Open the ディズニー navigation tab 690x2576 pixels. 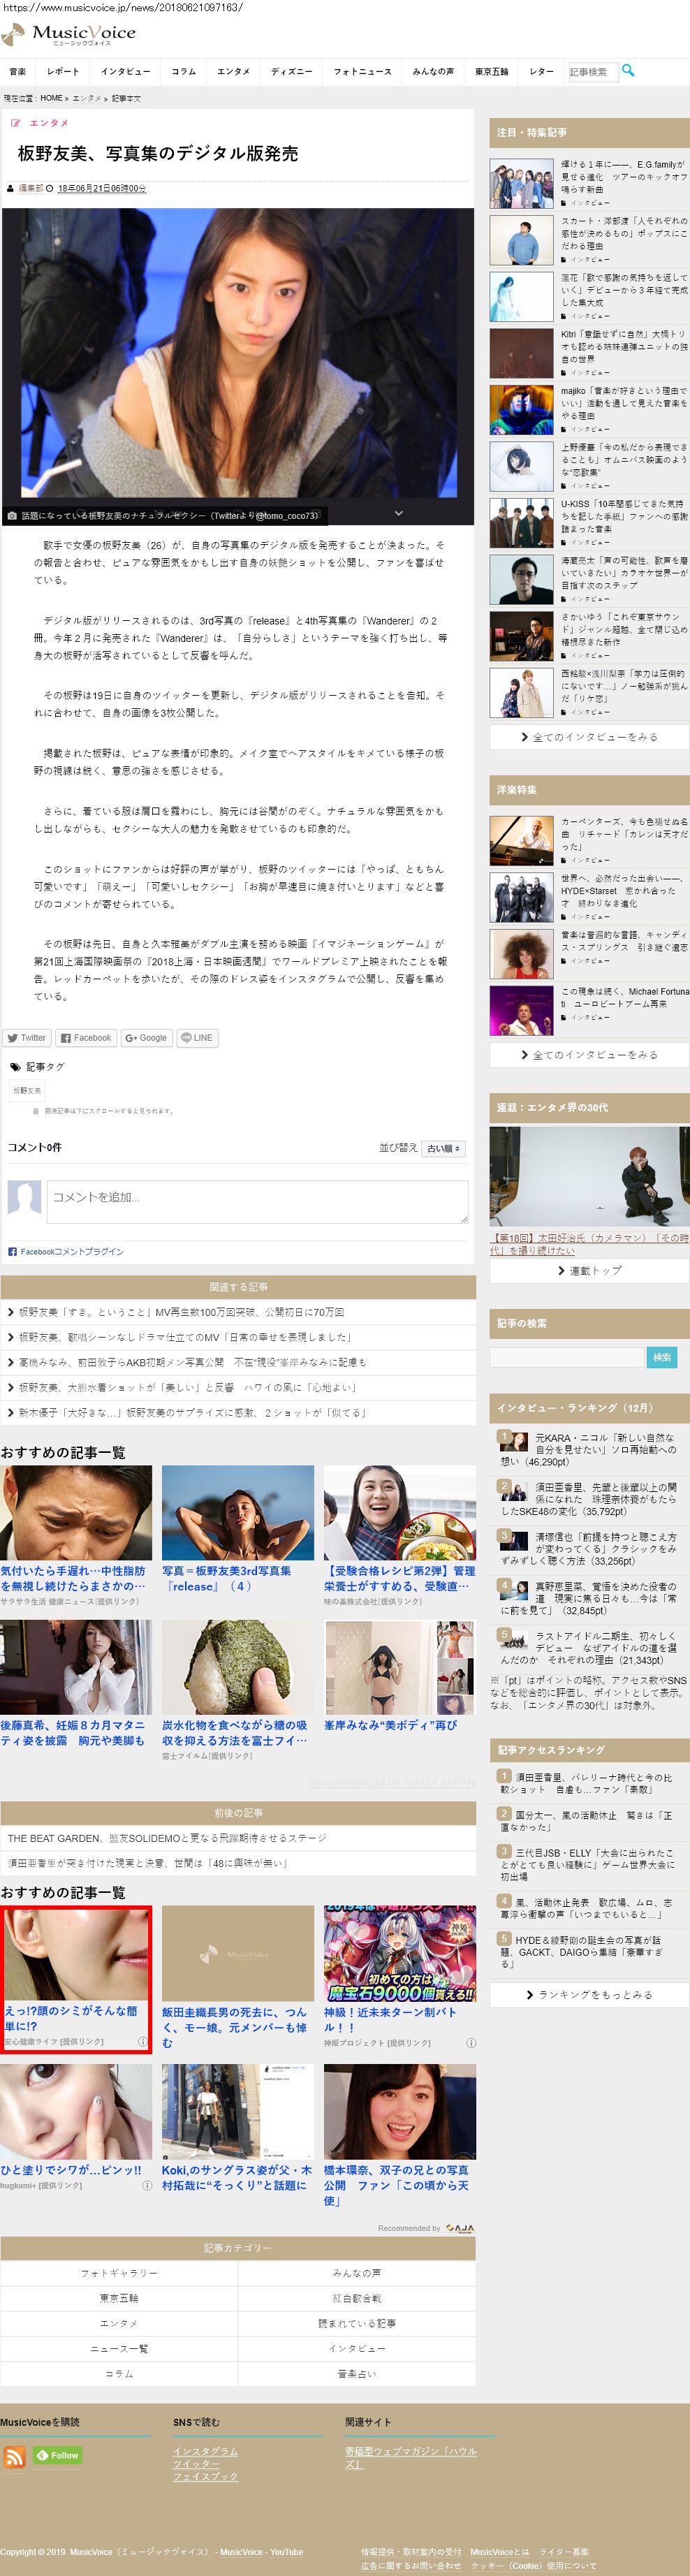291,72
